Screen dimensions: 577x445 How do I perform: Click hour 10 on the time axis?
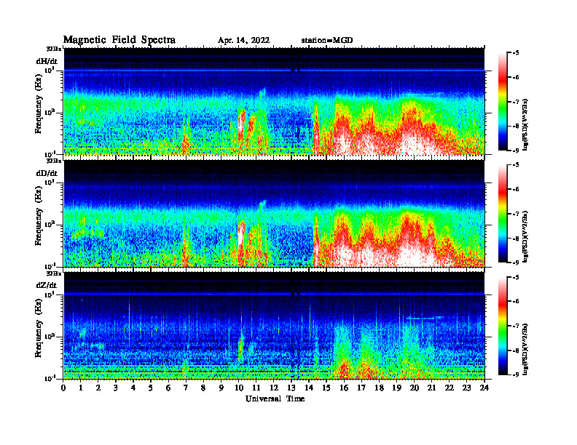[x=239, y=388]
